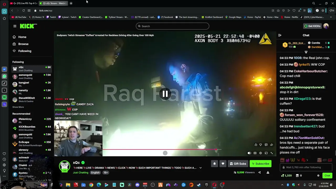336x189 pixels.
Task: Click the address bar URL kick.com/xqc
Action: pos(46,10)
